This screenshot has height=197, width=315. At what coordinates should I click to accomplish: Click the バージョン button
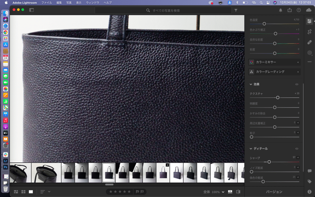(274, 192)
